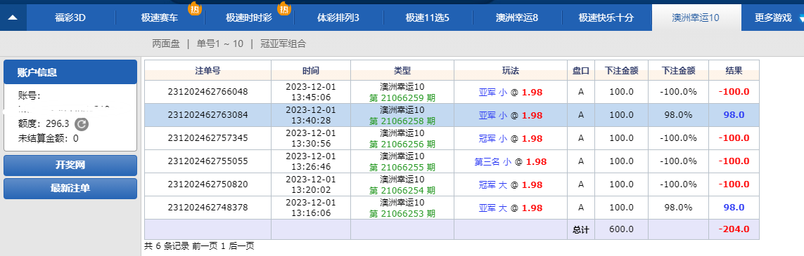804x256 pixels.
Task: Click the 冠军 大 @ 1.98 bet
Action: pos(511,184)
